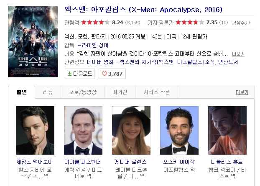Click the critic rating stars
This screenshot has height=186, width=260.
click(x=190, y=22)
